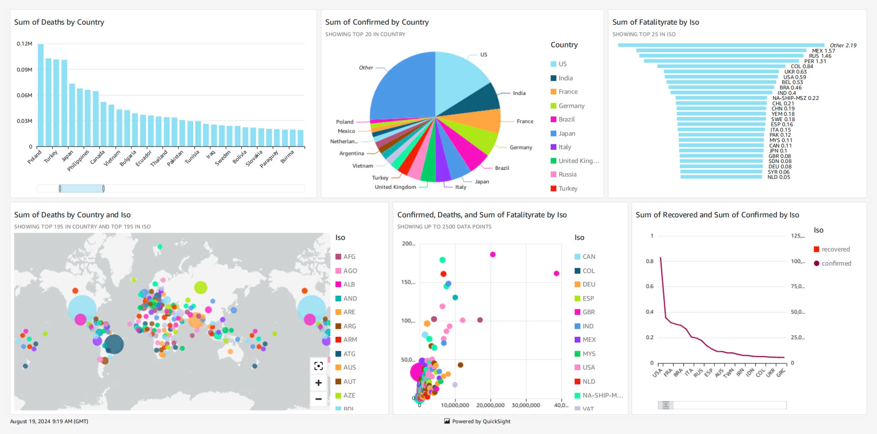The image size is (877, 434).
Task: Select ARE in the map Iso legend
Action: coord(345,312)
